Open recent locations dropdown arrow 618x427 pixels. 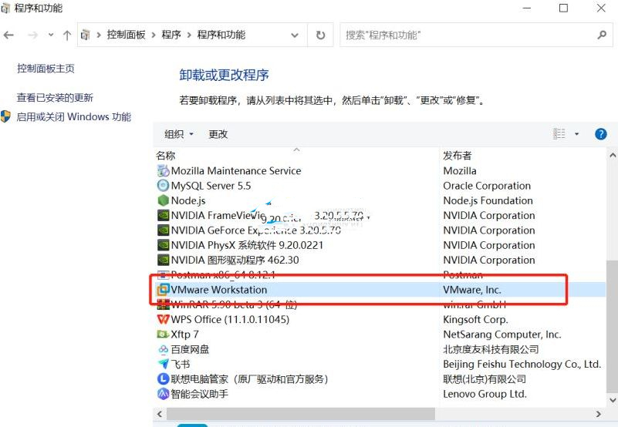click(51, 35)
